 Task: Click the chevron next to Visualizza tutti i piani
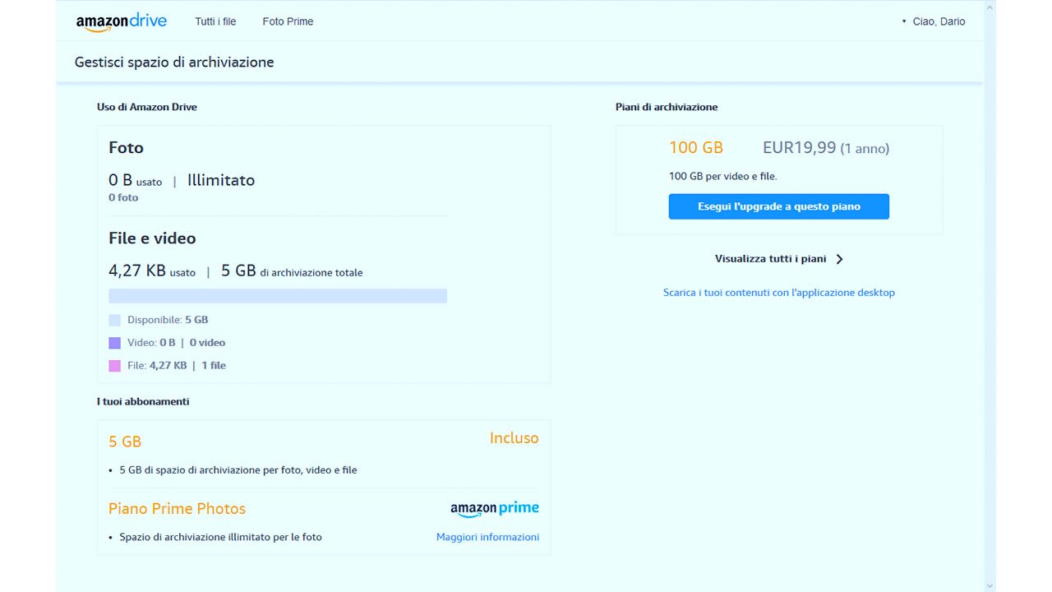[x=839, y=259]
